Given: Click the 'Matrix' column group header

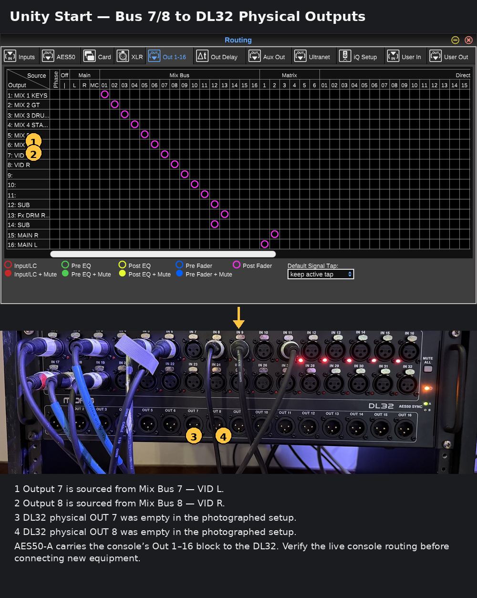Looking at the screenshot, I should click(x=289, y=75).
